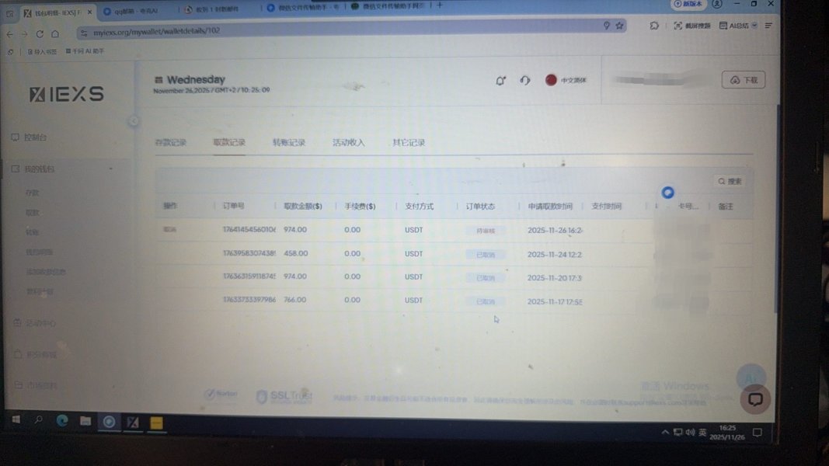Open the browser extensions puzzle icon
Screen dimensions: 829x466
coord(654,26)
